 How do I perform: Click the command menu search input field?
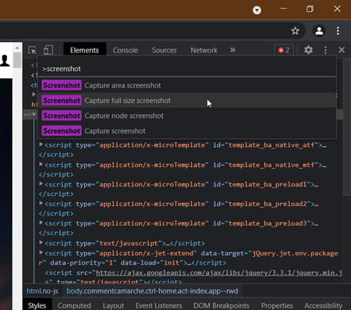click(x=187, y=69)
